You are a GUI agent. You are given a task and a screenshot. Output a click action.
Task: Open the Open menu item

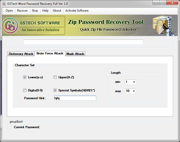[x=9, y=11]
